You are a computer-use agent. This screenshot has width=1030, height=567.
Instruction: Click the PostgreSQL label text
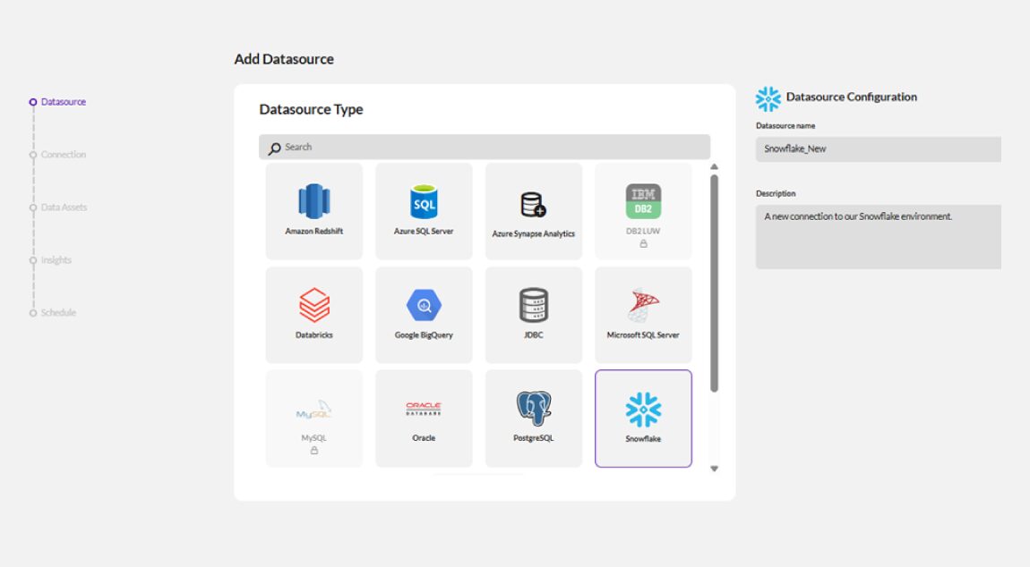pos(534,437)
